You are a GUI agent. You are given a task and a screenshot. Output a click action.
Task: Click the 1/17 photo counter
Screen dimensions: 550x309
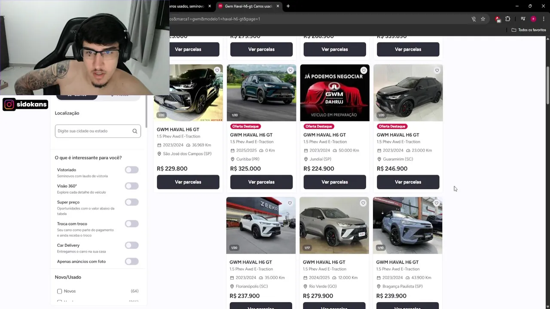[307, 248]
